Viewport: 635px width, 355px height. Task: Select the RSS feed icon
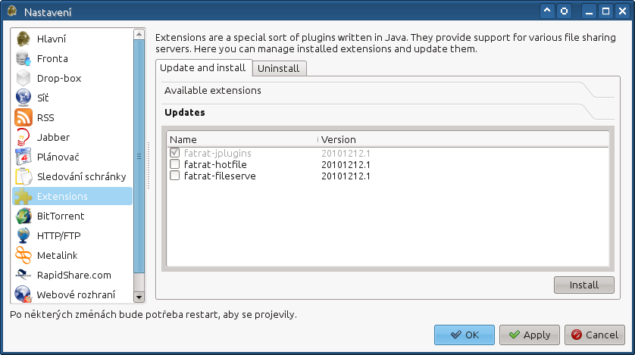click(23, 117)
